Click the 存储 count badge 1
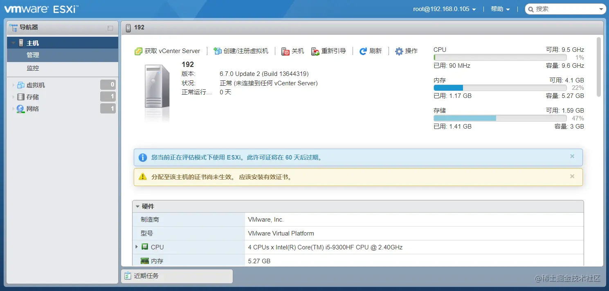 coord(108,97)
